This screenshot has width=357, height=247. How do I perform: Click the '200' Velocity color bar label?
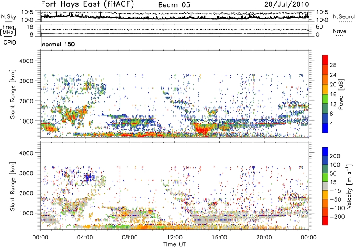tap(335, 156)
